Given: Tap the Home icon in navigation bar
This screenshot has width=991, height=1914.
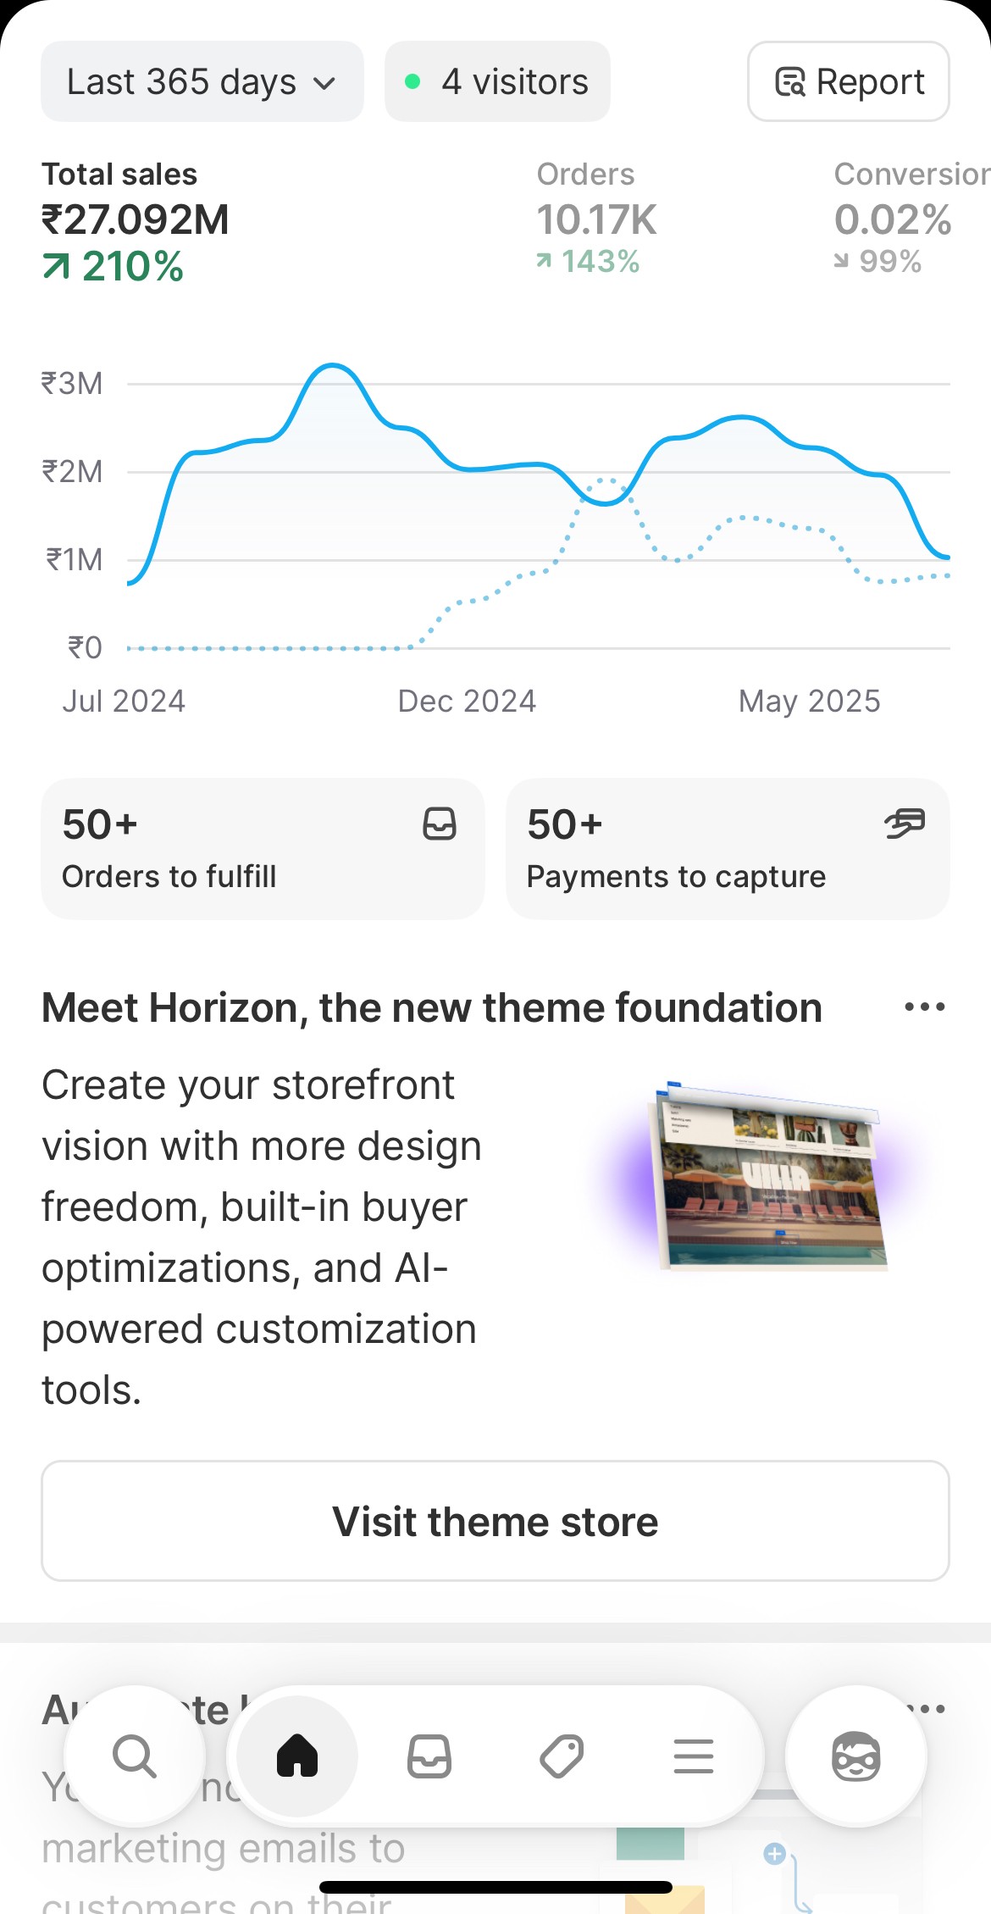Looking at the screenshot, I should pos(297,1756).
